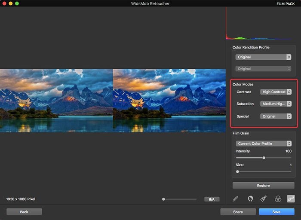The height and width of the screenshot is (220, 301).
Task: Click the Film Grain Intensity slider handle
Action: point(264,158)
